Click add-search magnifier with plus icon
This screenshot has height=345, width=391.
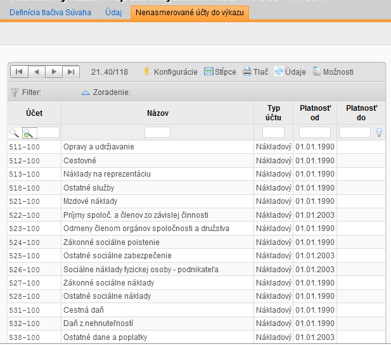pos(29,133)
